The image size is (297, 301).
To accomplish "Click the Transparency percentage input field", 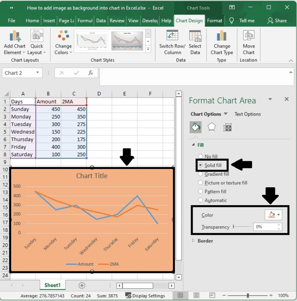I will pos(265,227).
